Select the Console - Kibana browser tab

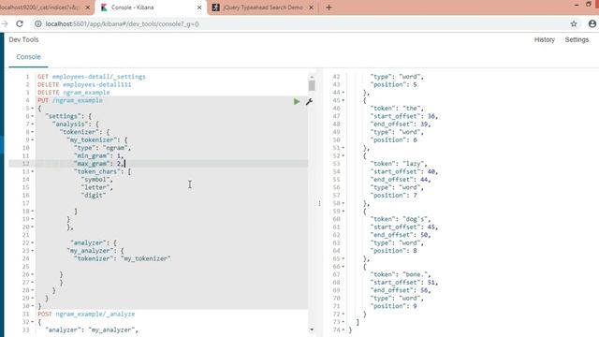point(151,7)
